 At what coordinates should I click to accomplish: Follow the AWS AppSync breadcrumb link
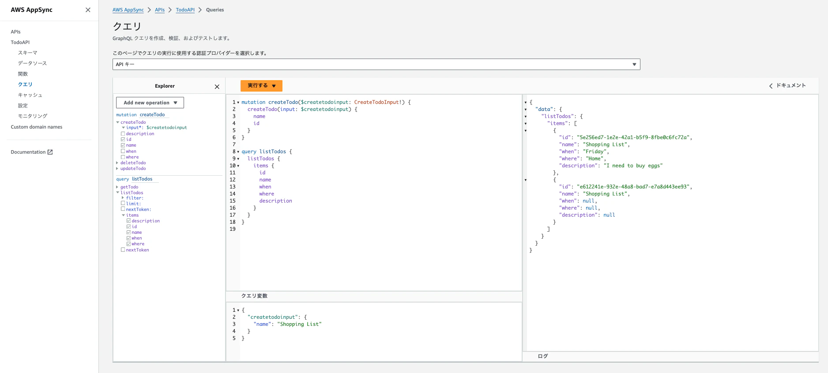tap(128, 10)
